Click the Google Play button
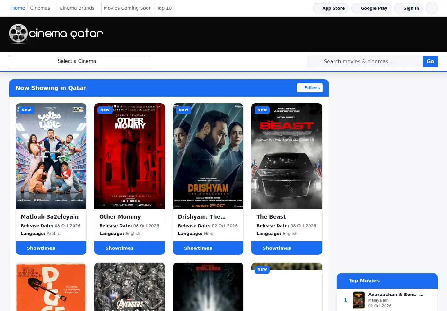 371,8
